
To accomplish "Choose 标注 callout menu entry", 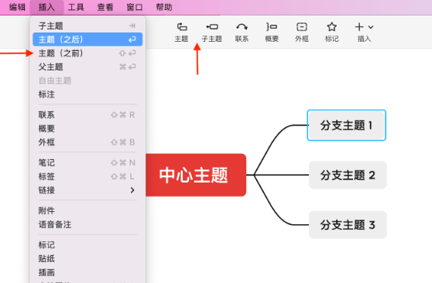I will click(87, 94).
